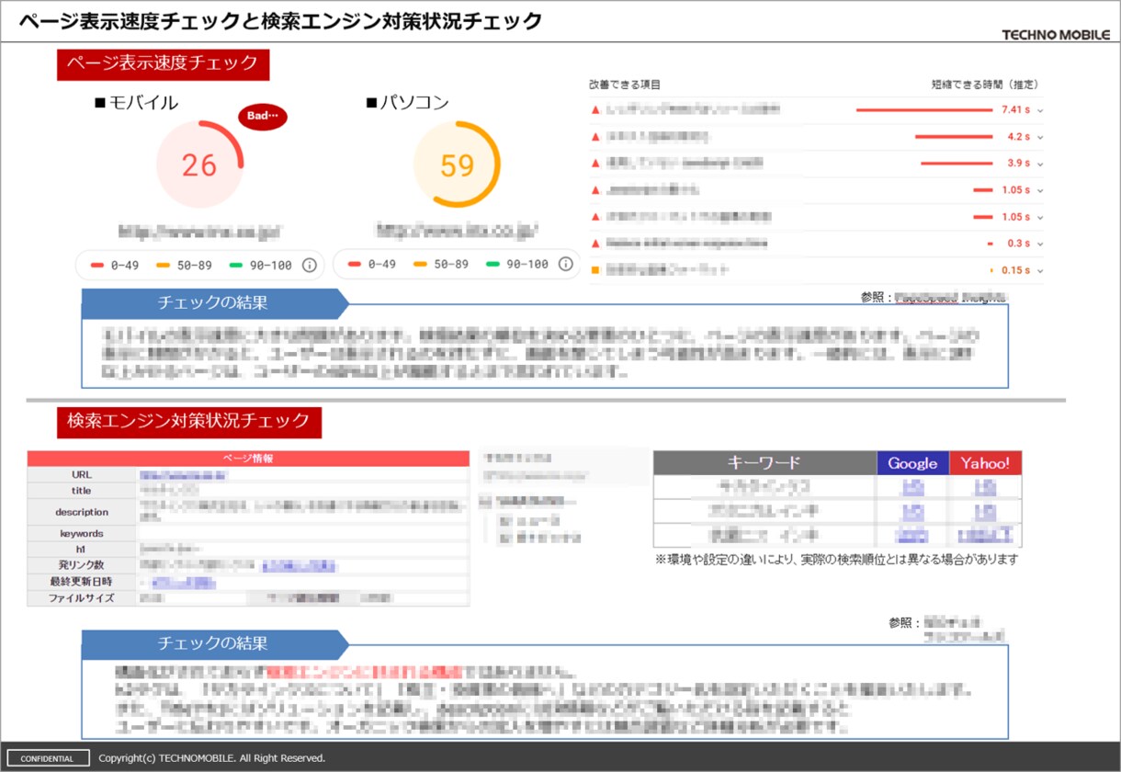Click the desktop score circle showing 59
1121x772 pixels.
(x=457, y=165)
